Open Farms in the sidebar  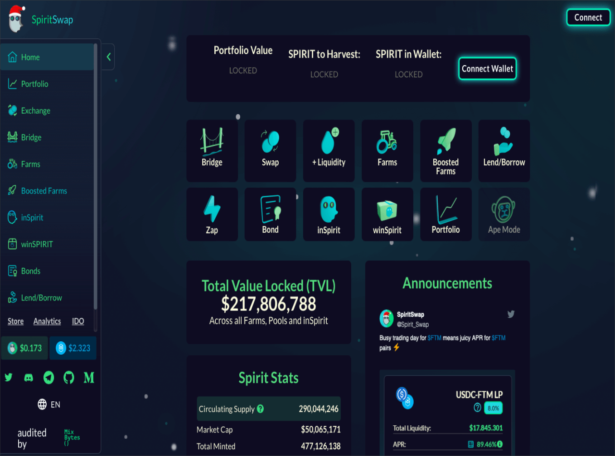(x=47, y=164)
